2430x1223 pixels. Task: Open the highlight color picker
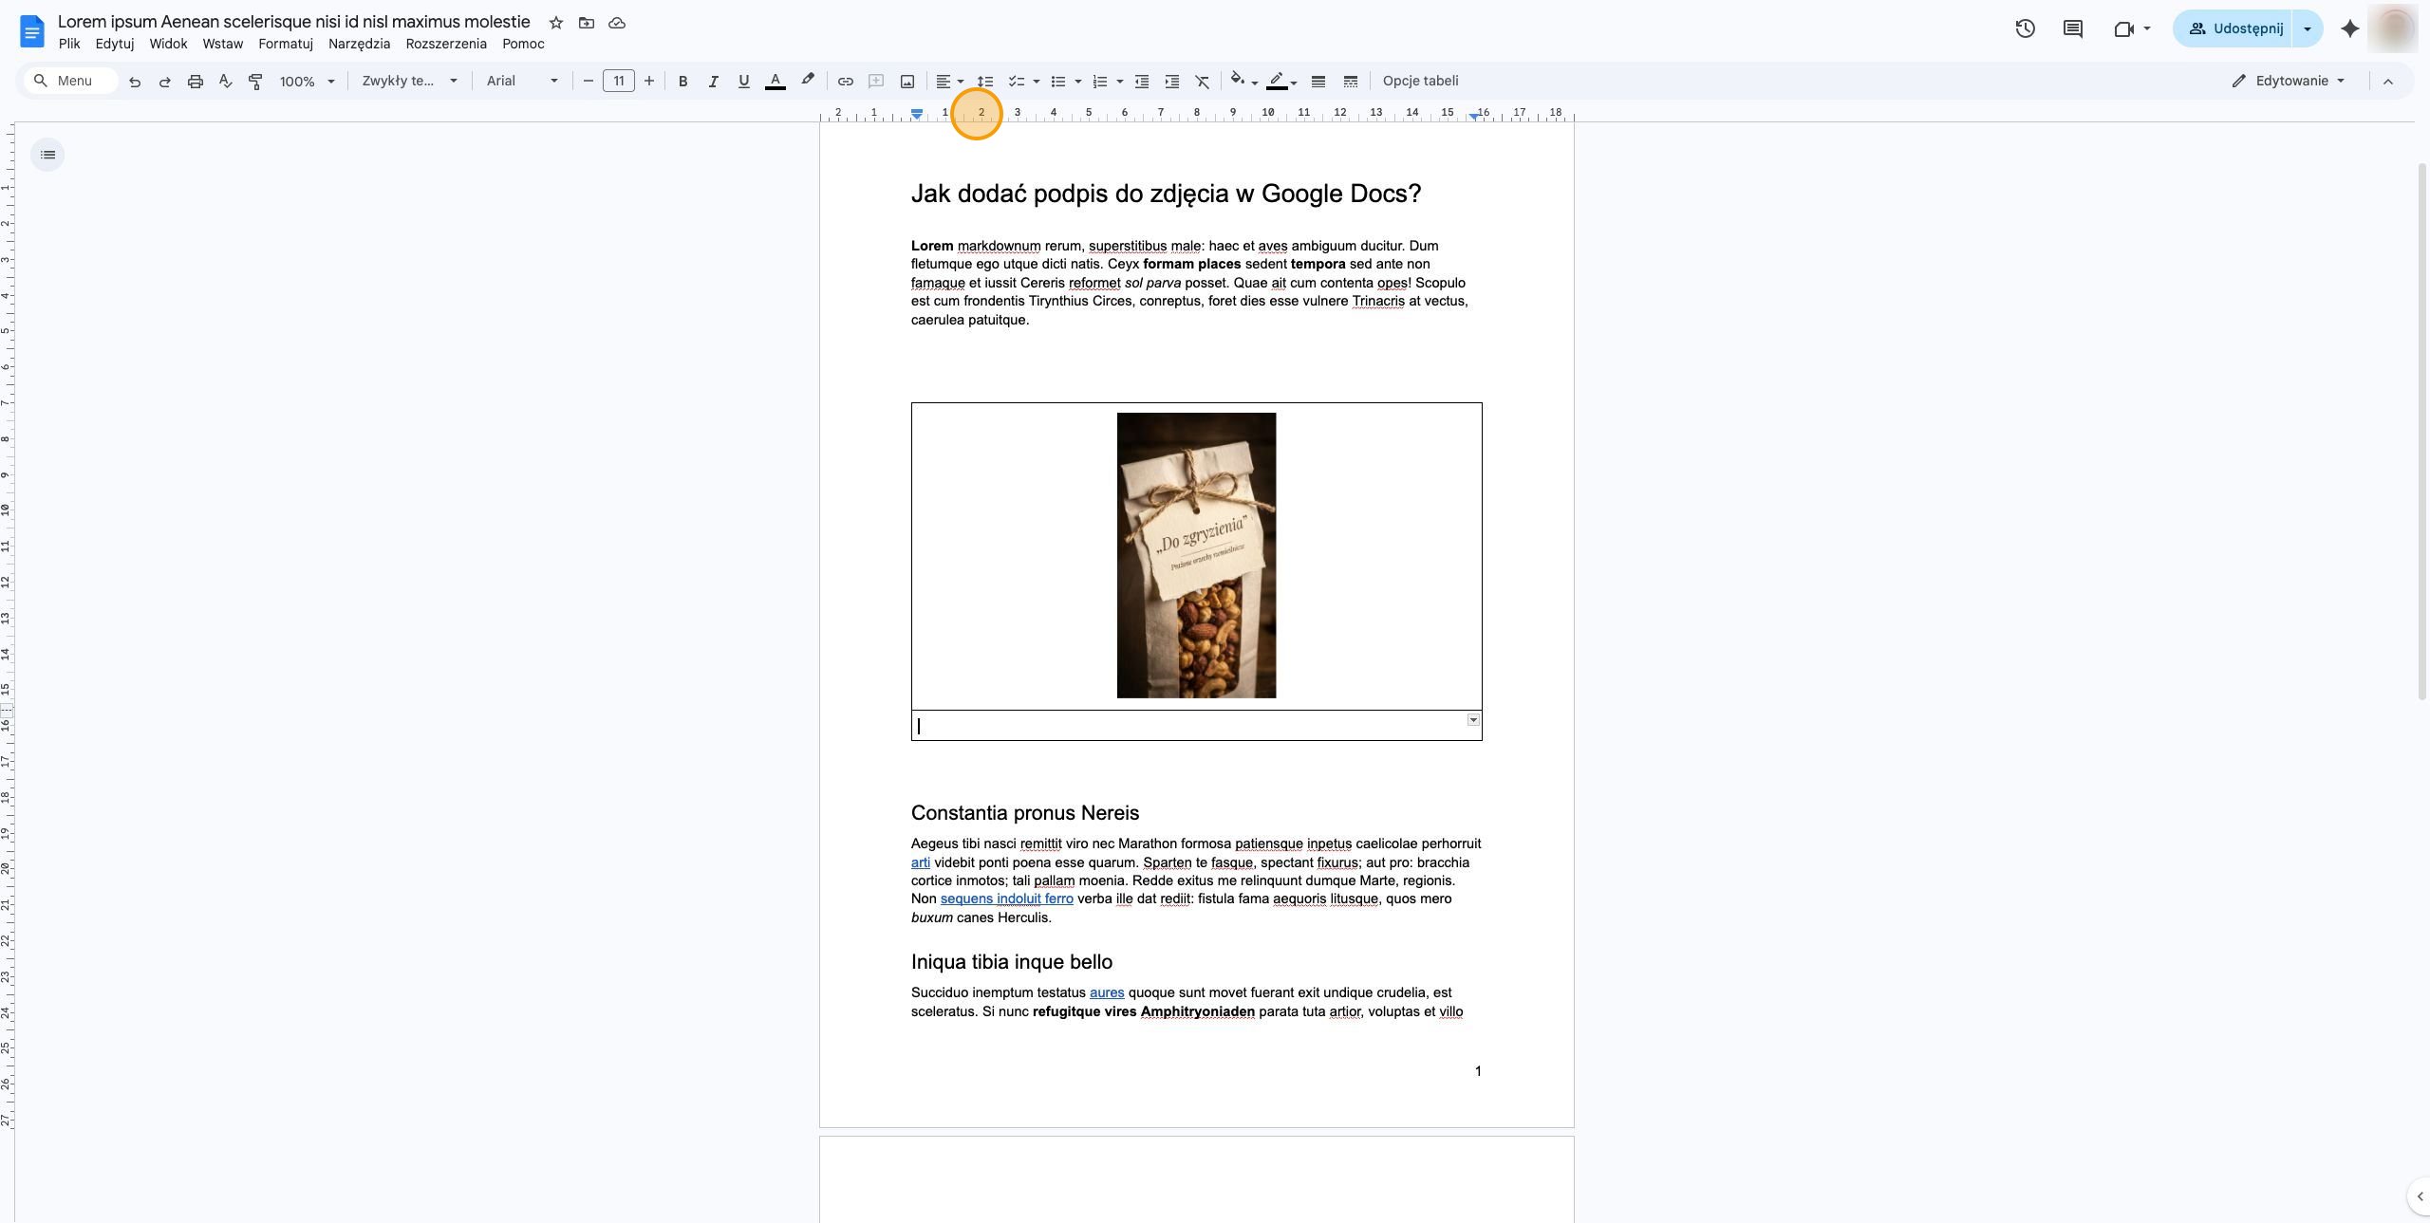[808, 81]
